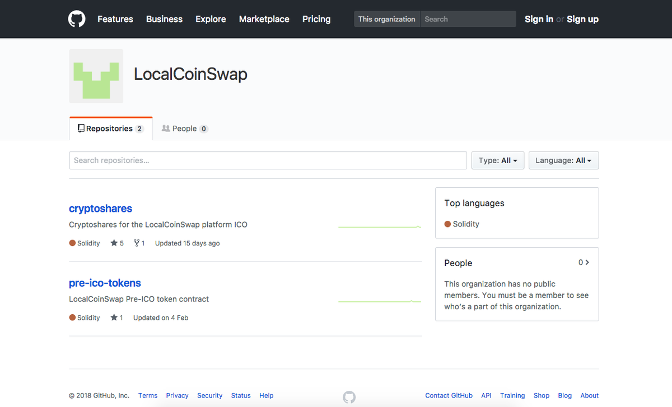Open the About footer link
Viewport: 672px width, 407px height.
click(x=589, y=395)
